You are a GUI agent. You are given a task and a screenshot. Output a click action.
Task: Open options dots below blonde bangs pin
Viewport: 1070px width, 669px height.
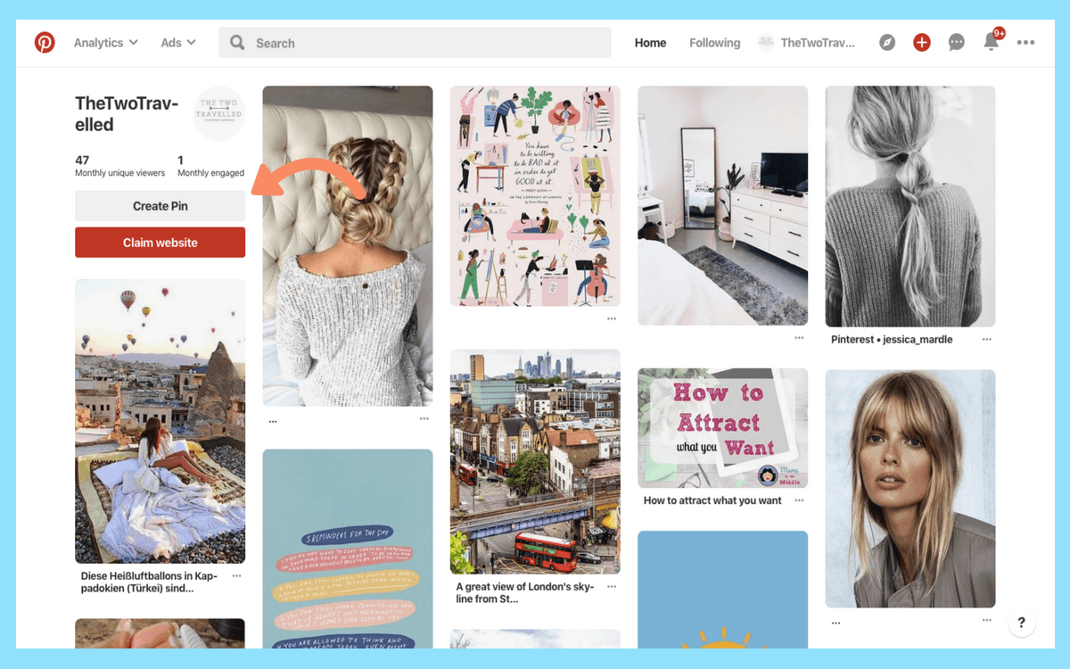(x=987, y=620)
